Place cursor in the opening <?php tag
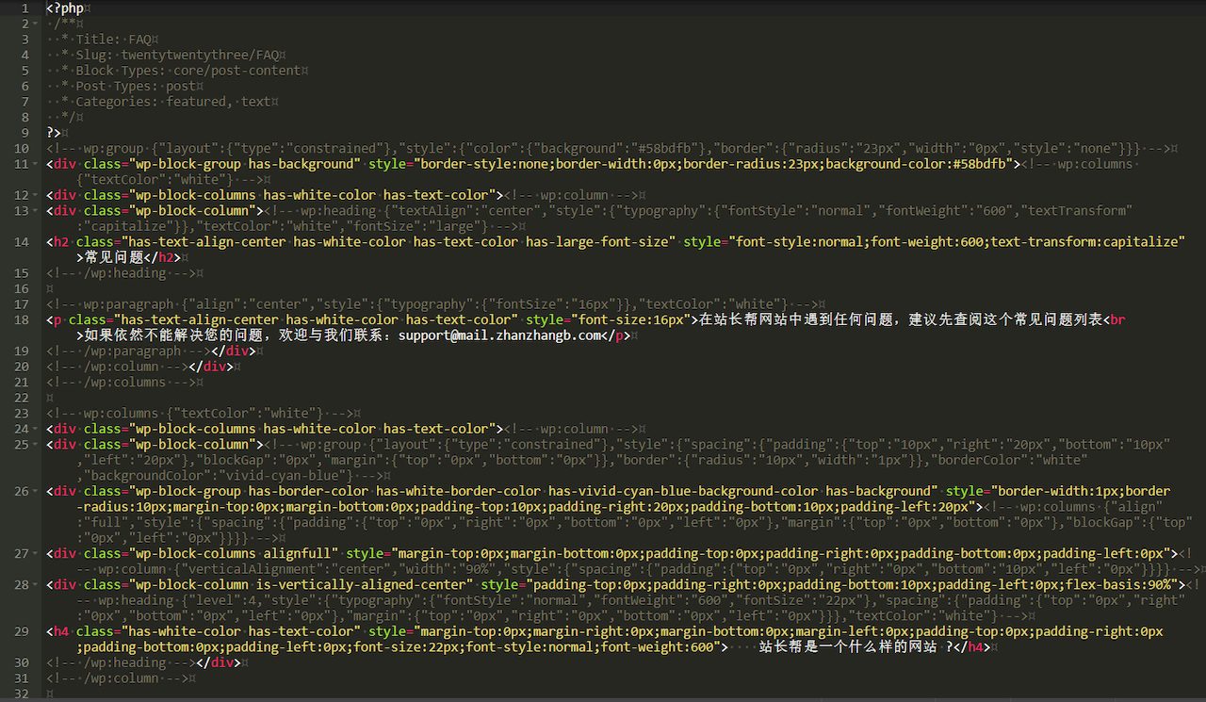Screen dimensions: 1206x702 [64, 8]
